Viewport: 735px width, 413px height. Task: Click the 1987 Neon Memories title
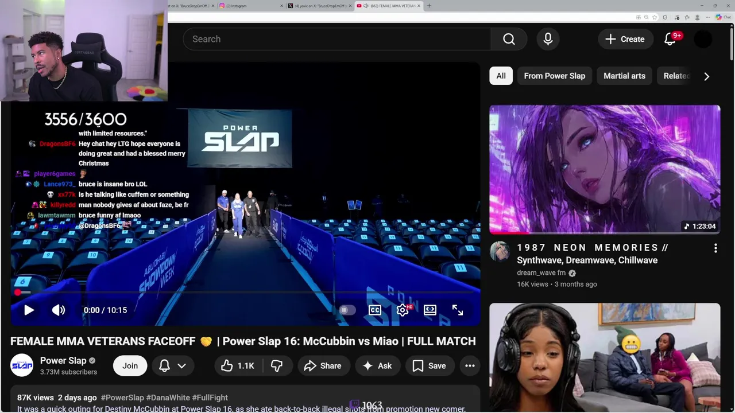click(593, 254)
